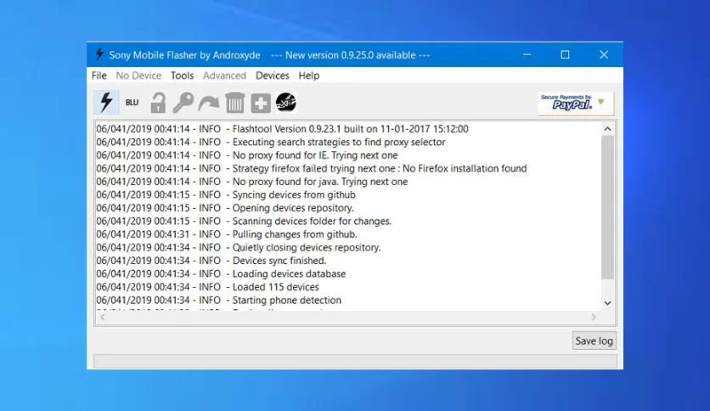Open the Help menu
Image resolution: width=710 pixels, height=411 pixels.
coord(309,76)
